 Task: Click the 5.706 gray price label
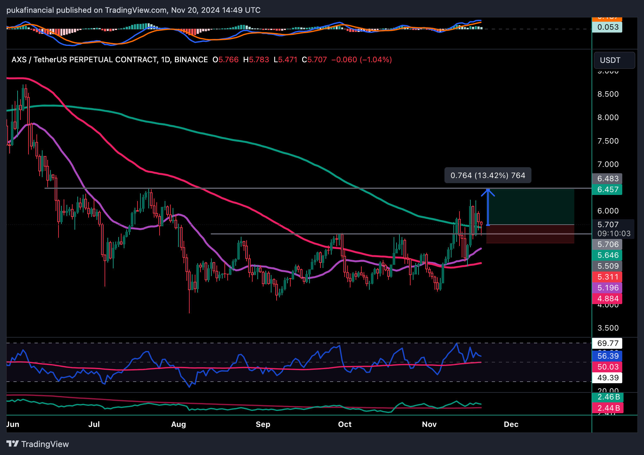(x=607, y=244)
